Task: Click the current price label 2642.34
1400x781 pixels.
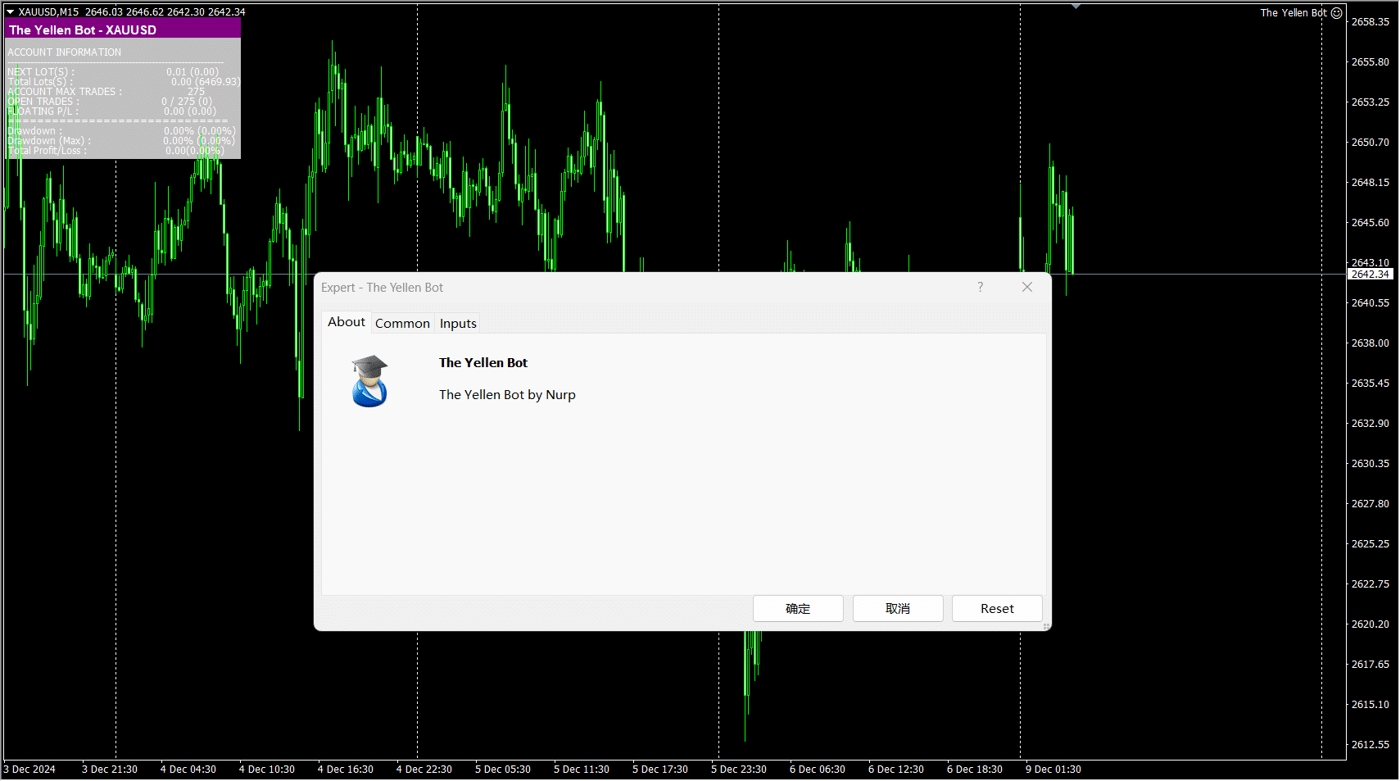Action: click(x=1370, y=275)
